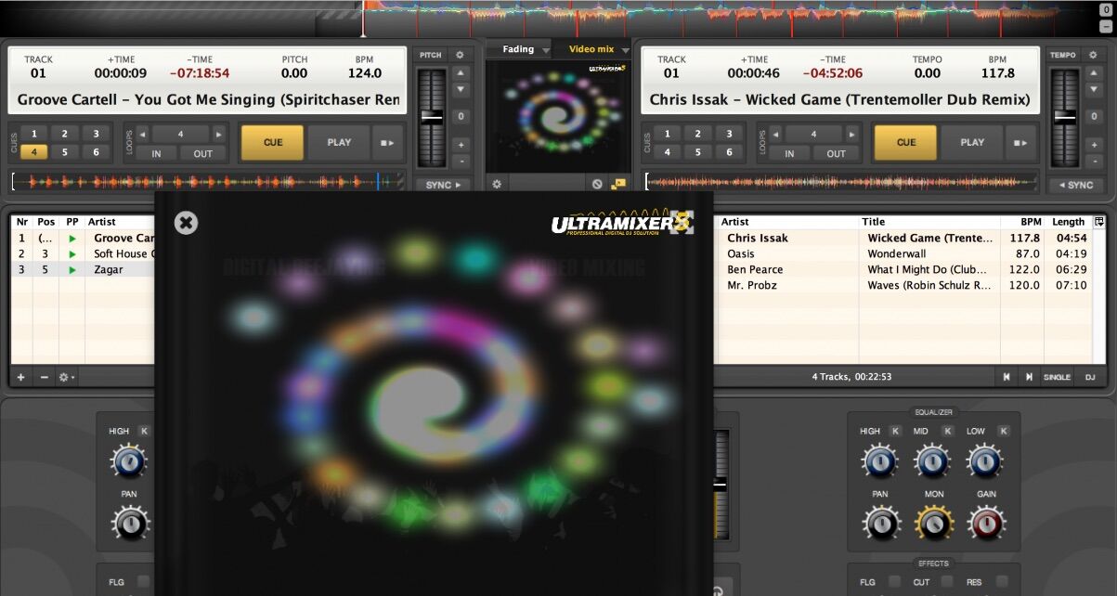
Task: Select DJ playlist mode
Action: pos(1090,377)
